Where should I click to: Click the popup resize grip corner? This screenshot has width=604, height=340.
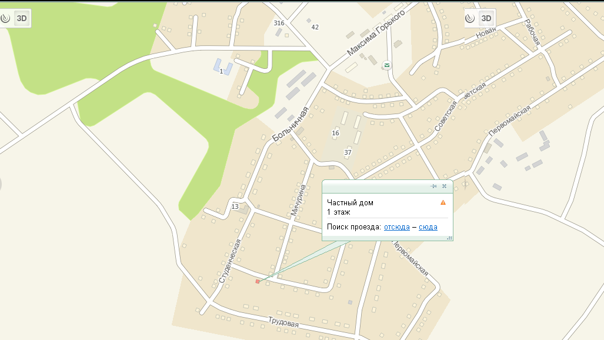pos(449,238)
